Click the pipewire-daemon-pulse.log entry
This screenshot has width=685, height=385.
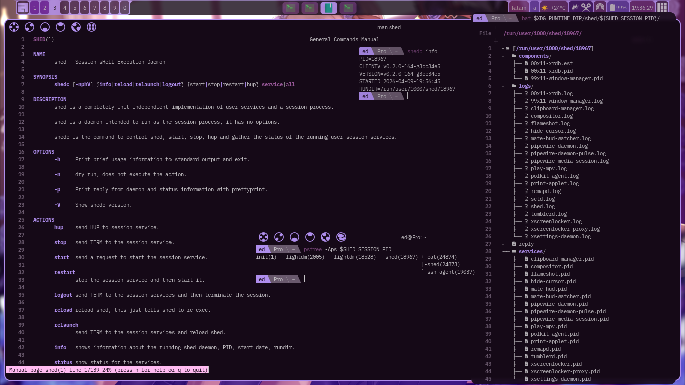click(x=568, y=153)
